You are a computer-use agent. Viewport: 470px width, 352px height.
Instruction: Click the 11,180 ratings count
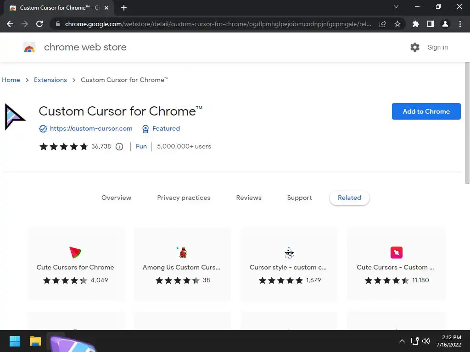[x=420, y=280]
